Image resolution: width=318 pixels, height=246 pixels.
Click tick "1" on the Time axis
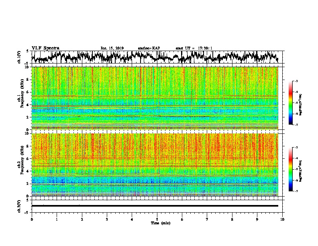coord(57,219)
